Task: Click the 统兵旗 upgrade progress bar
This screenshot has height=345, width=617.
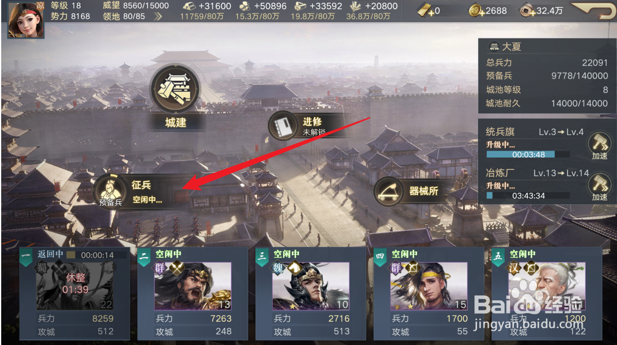Action: tap(528, 154)
